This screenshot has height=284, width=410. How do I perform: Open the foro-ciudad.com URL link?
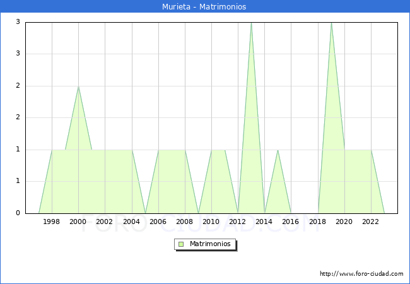coord(361,274)
